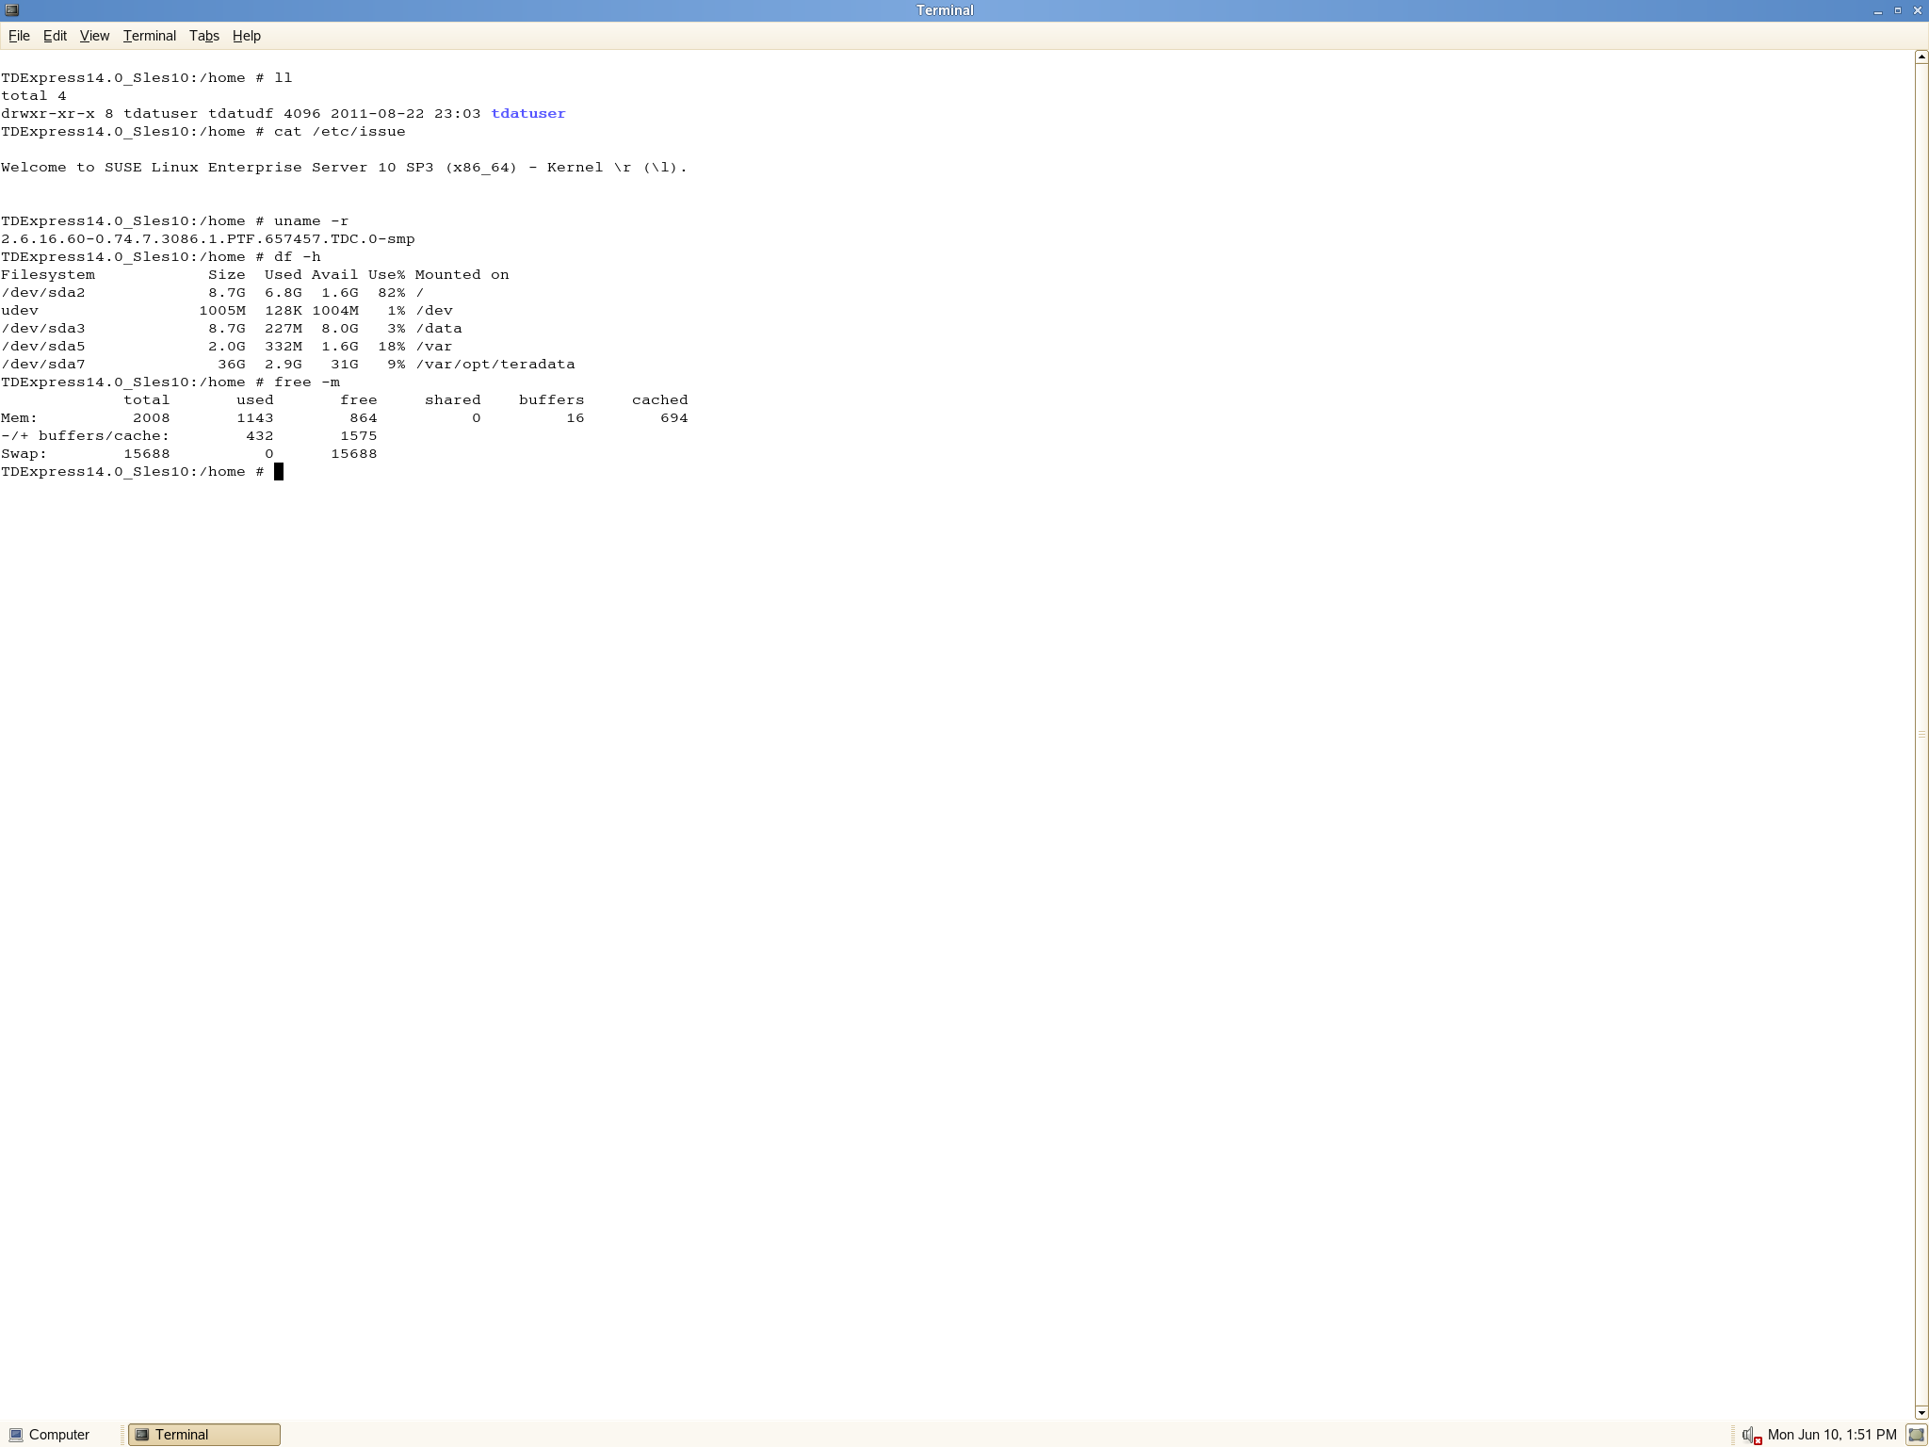Click the show desktop icon
This screenshot has height=1447, width=1929.
pos(1916,1435)
